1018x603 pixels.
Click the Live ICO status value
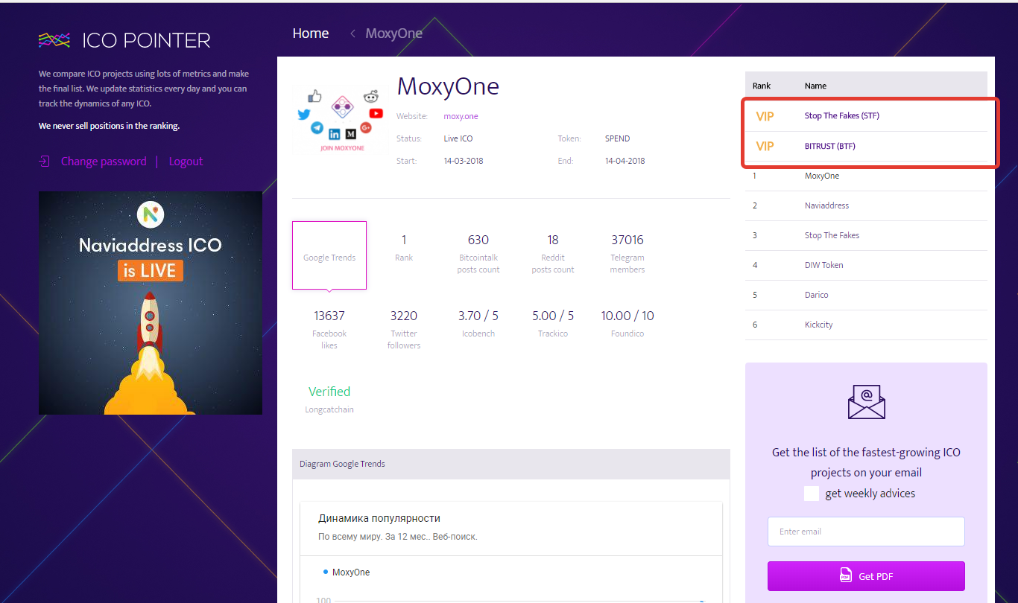[458, 138]
